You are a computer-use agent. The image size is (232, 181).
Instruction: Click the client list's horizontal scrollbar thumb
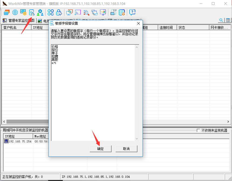point(27,121)
